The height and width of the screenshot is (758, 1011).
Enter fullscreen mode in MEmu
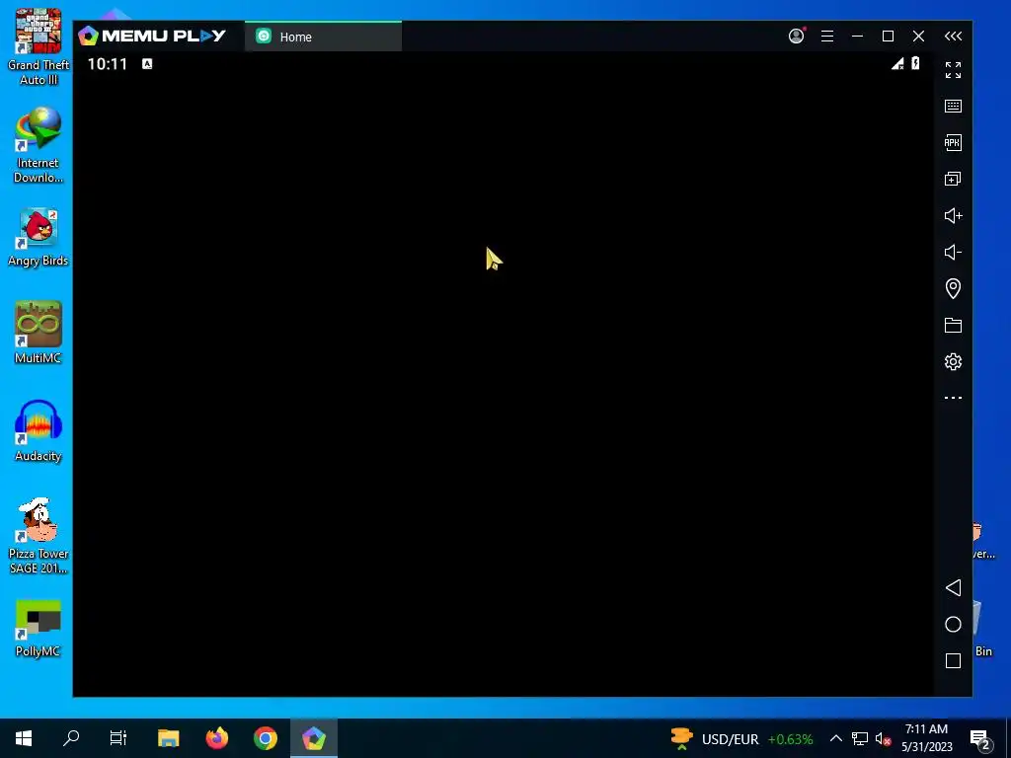tap(953, 70)
